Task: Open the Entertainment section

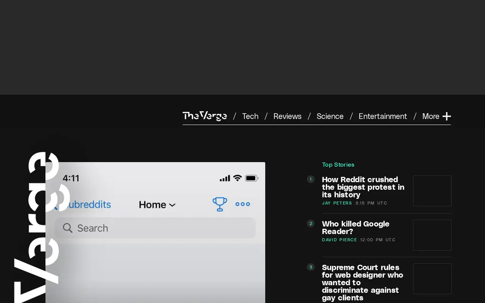Action: (383, 116)
